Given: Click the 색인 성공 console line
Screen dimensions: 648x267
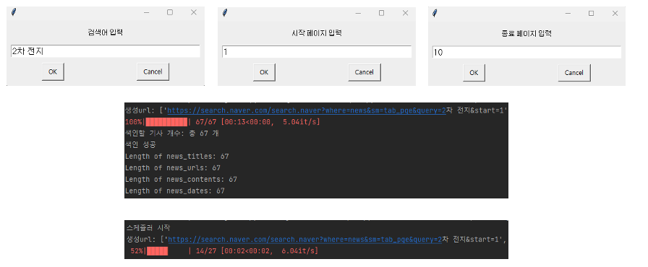Looking at the screenshot, I should 140,144.
